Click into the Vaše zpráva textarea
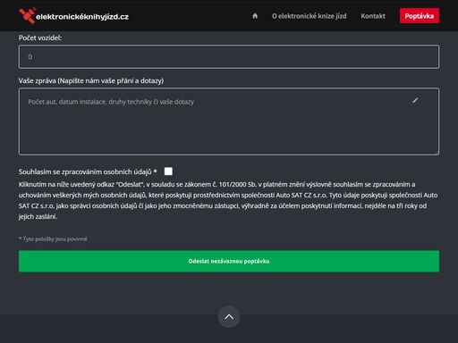 (229, 121)
